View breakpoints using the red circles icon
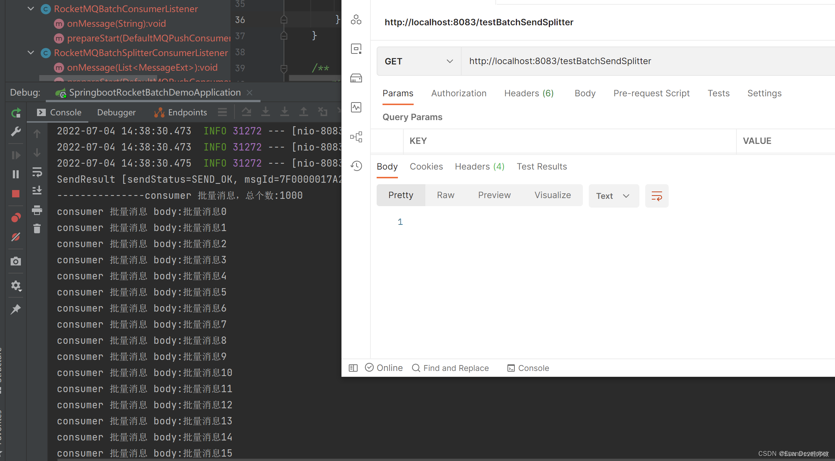This screenshot has height=461, width=835. [16, 217]
